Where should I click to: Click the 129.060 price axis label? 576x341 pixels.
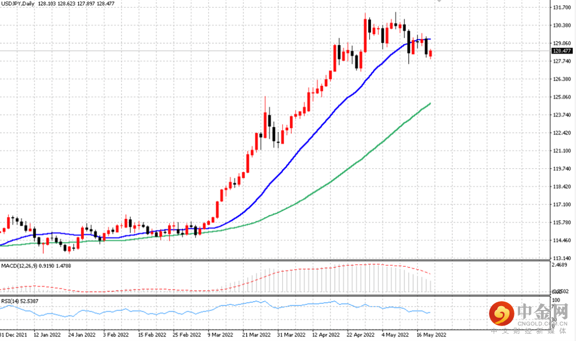click(562, 43)
